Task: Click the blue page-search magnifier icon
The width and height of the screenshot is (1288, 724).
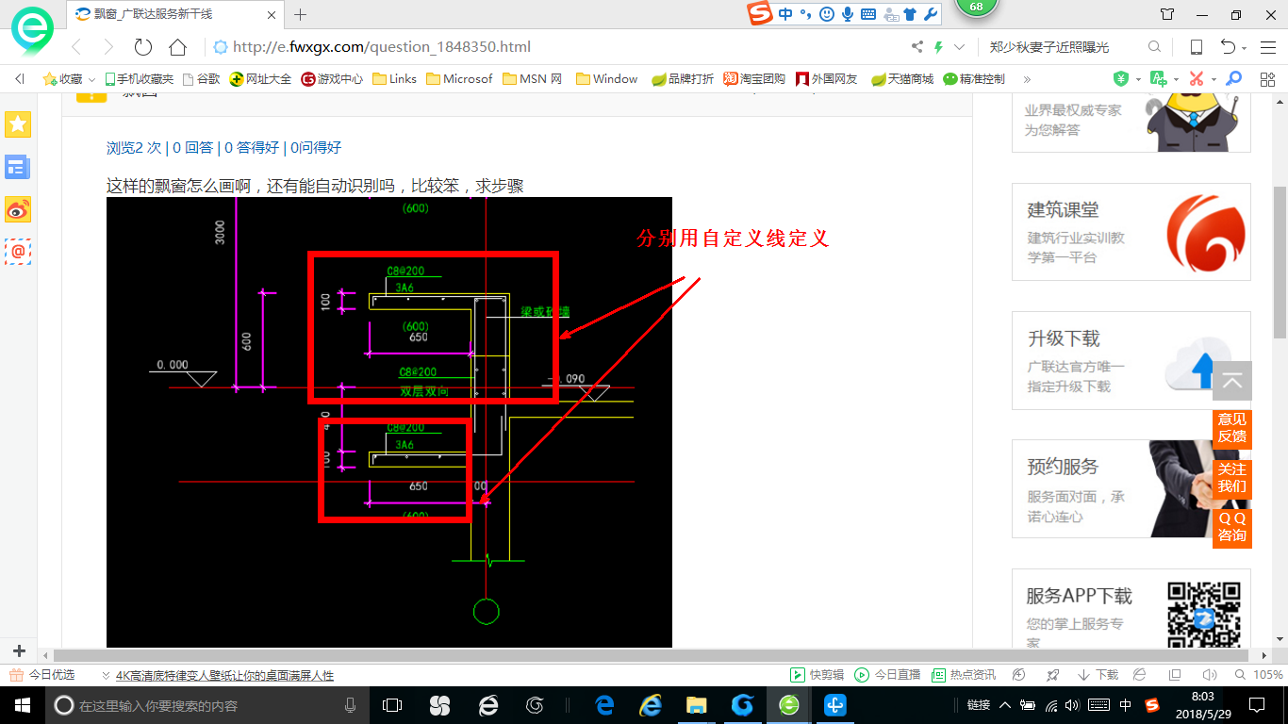Action: coord(1233,79)
